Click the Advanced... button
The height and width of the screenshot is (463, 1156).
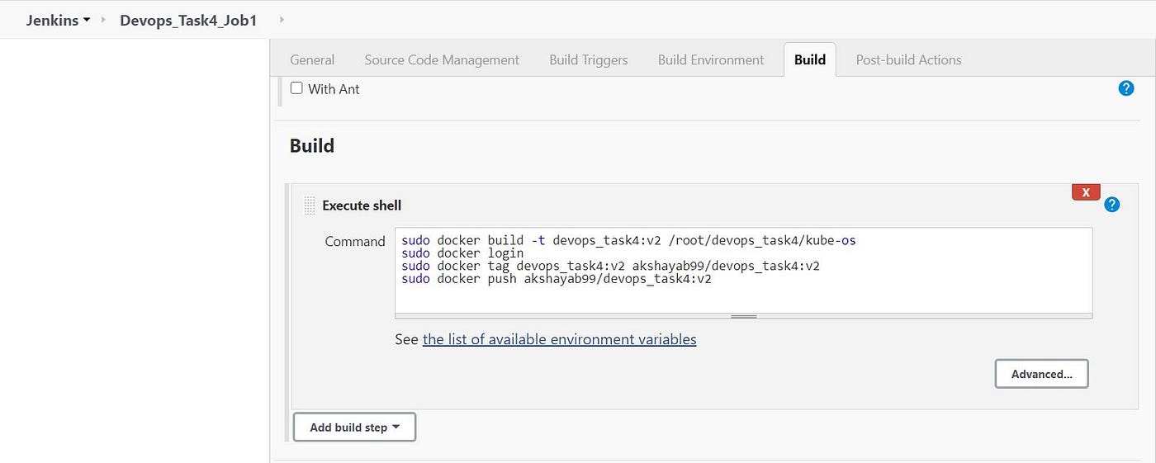pos(1041,374)
